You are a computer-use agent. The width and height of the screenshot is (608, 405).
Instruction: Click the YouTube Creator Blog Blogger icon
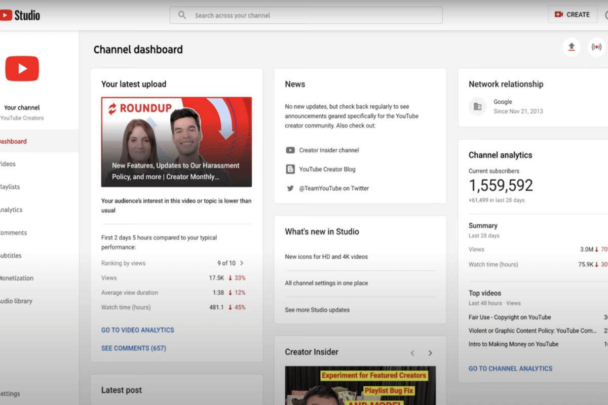(x=290, y=169)
